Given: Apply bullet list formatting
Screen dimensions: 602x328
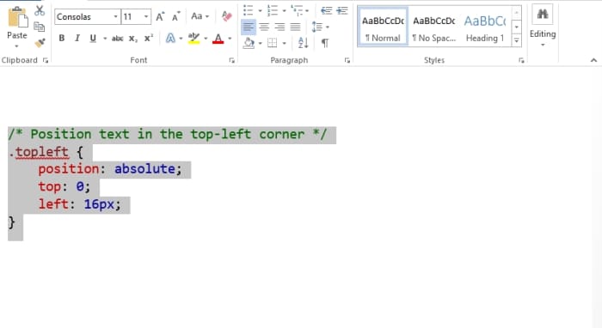Looking at the screenshot, I should click(248, 10).
